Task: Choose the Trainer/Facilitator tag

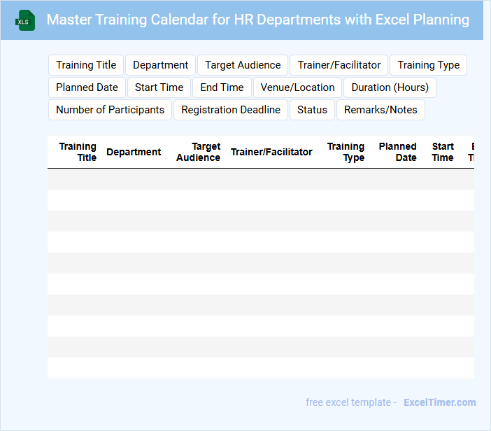Action: point(339,65)
